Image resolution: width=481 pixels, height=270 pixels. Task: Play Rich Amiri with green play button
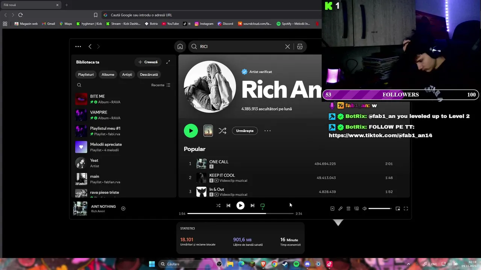coord(191,131)
